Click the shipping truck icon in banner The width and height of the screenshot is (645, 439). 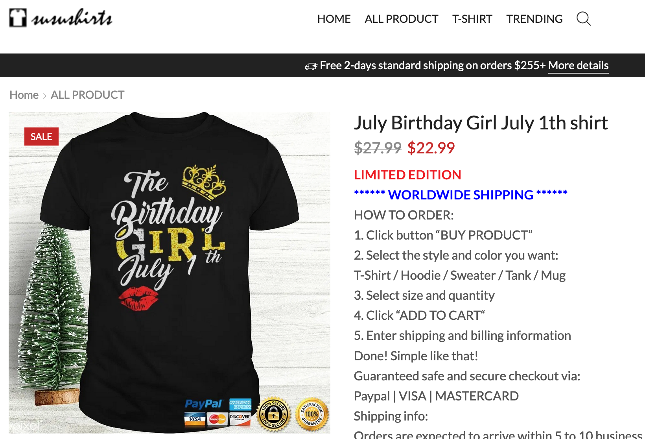(311, 66)
